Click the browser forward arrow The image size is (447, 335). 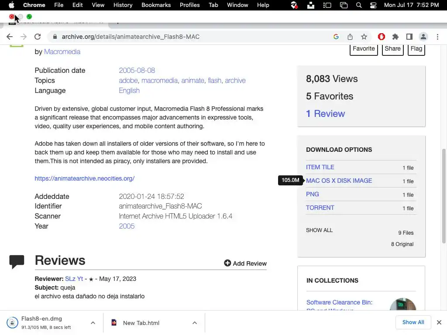click(x=24, y=37)
